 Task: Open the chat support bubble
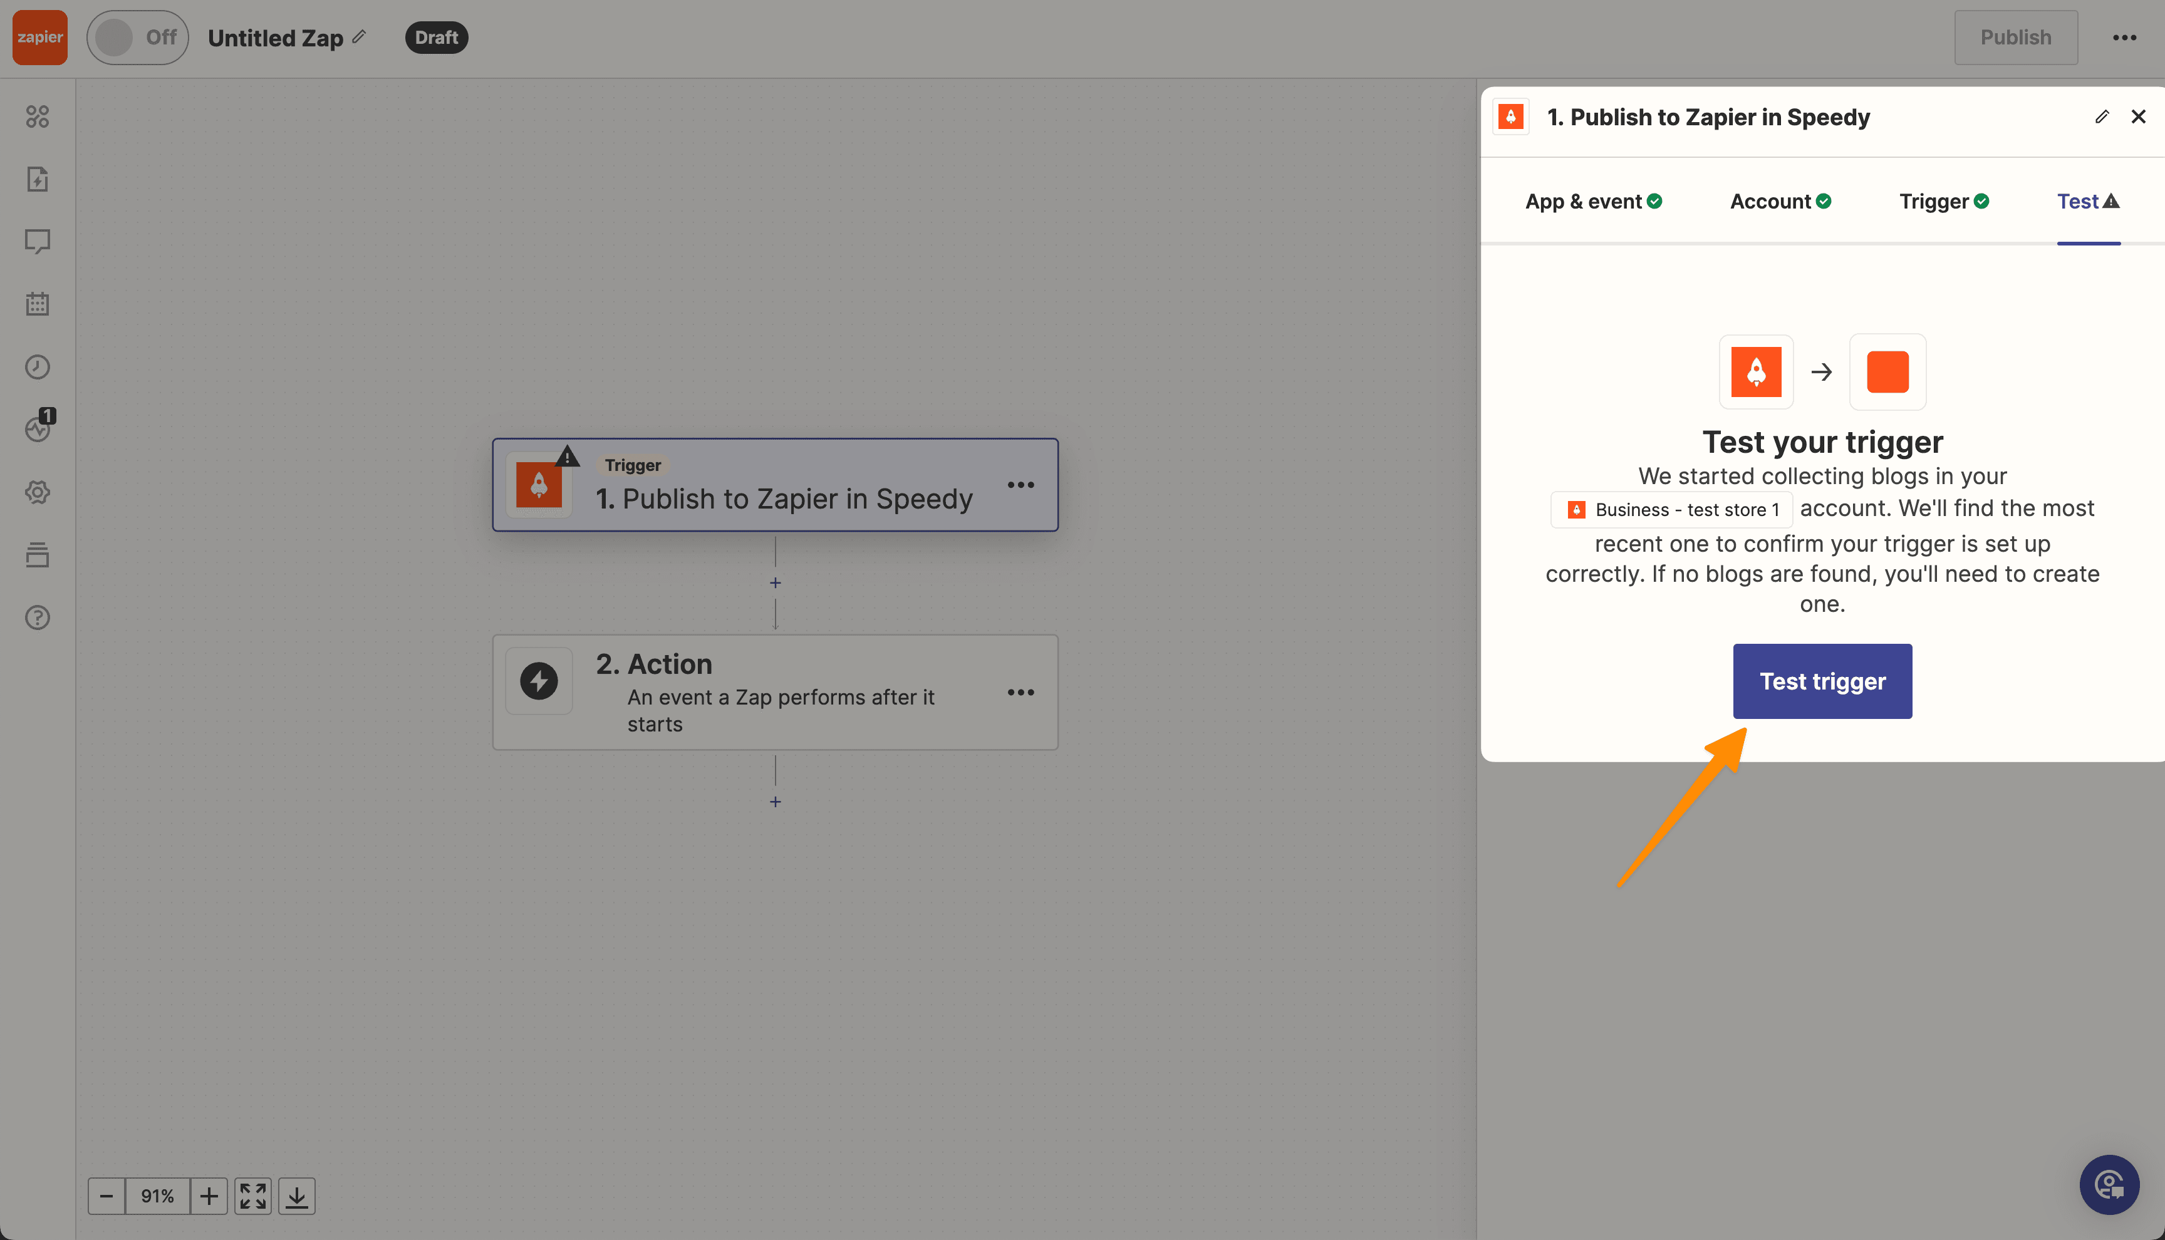tap(2109, 1184)
